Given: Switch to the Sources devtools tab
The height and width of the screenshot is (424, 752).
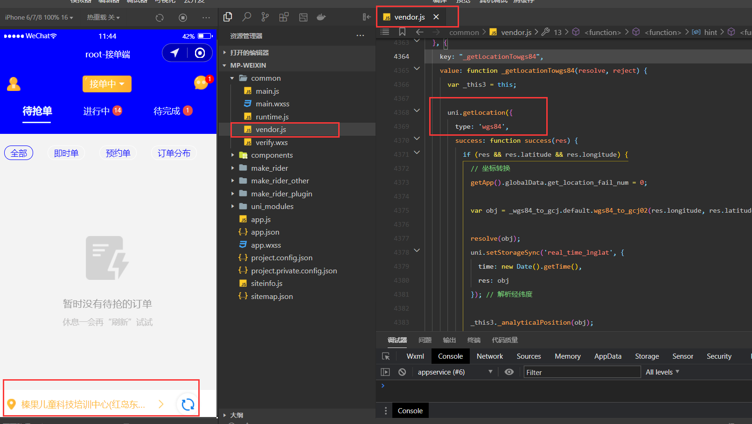Looking at the screenshot, I should point(529,356).
